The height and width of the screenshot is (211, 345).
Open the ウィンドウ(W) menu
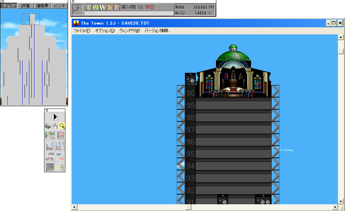(x=129, y=30)
